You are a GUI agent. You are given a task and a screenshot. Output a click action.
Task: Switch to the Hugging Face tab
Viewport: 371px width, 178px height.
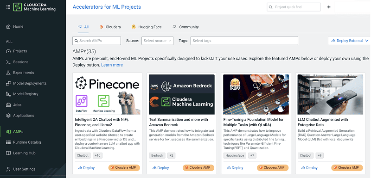click(x=147, y=27)
